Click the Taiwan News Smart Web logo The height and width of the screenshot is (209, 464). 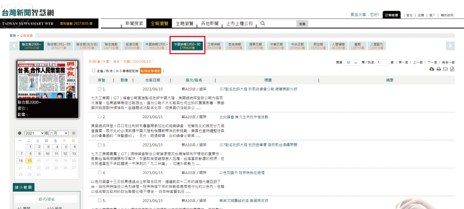(28, 13)
